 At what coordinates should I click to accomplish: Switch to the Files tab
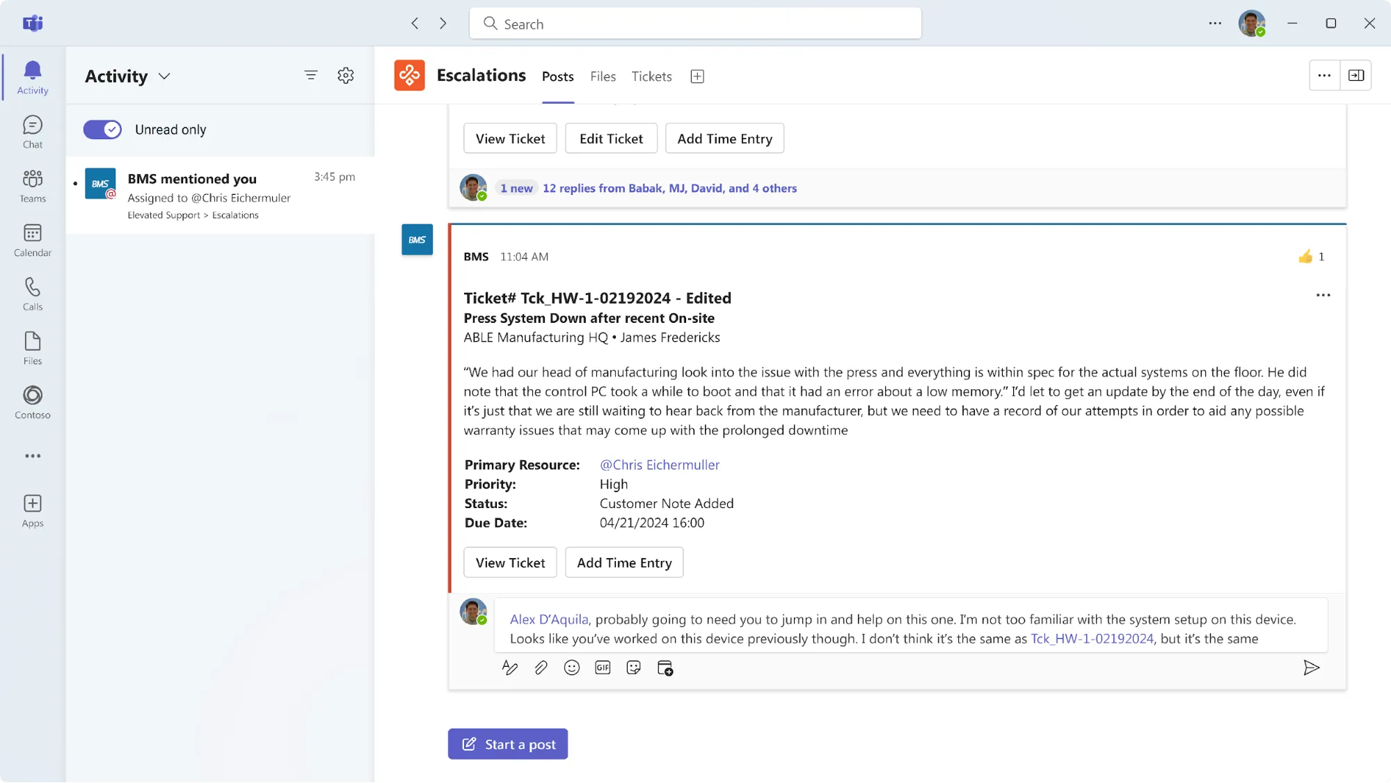(603, 77)
